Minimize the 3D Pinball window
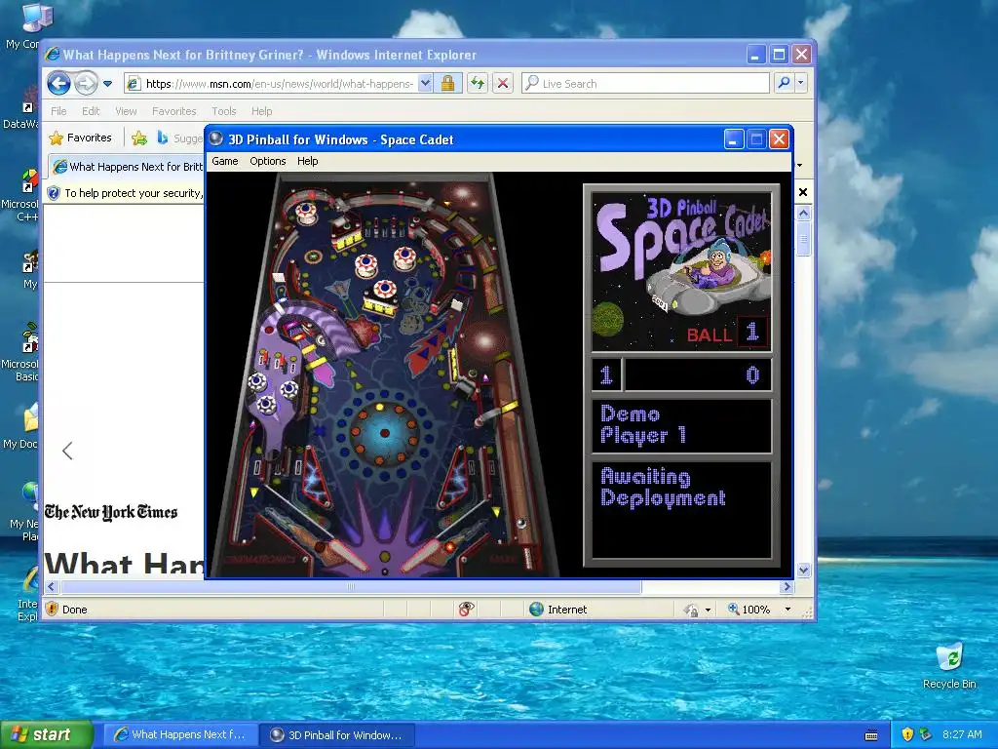This screenshot has width=998, height=749. click(734, 138)
